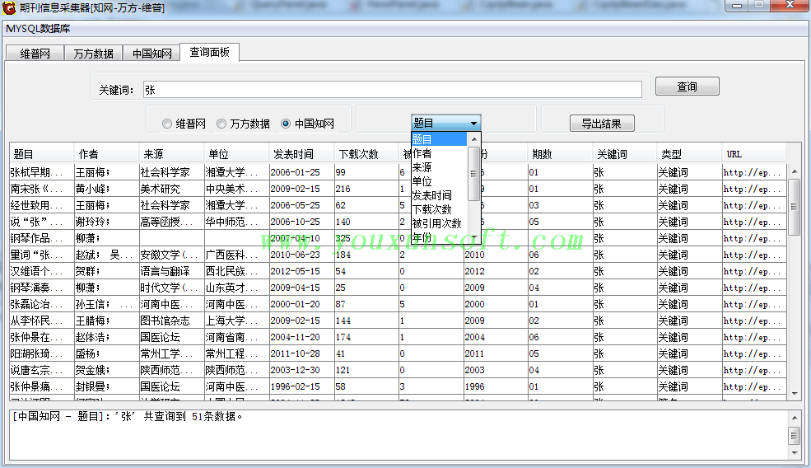
Task: Click the 关键词 column header
Action: 625,154
